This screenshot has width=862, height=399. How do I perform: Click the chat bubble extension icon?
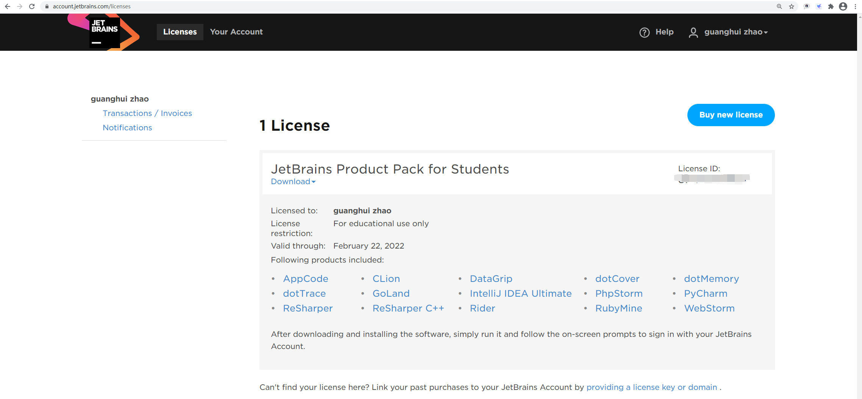tap(807, 6)
